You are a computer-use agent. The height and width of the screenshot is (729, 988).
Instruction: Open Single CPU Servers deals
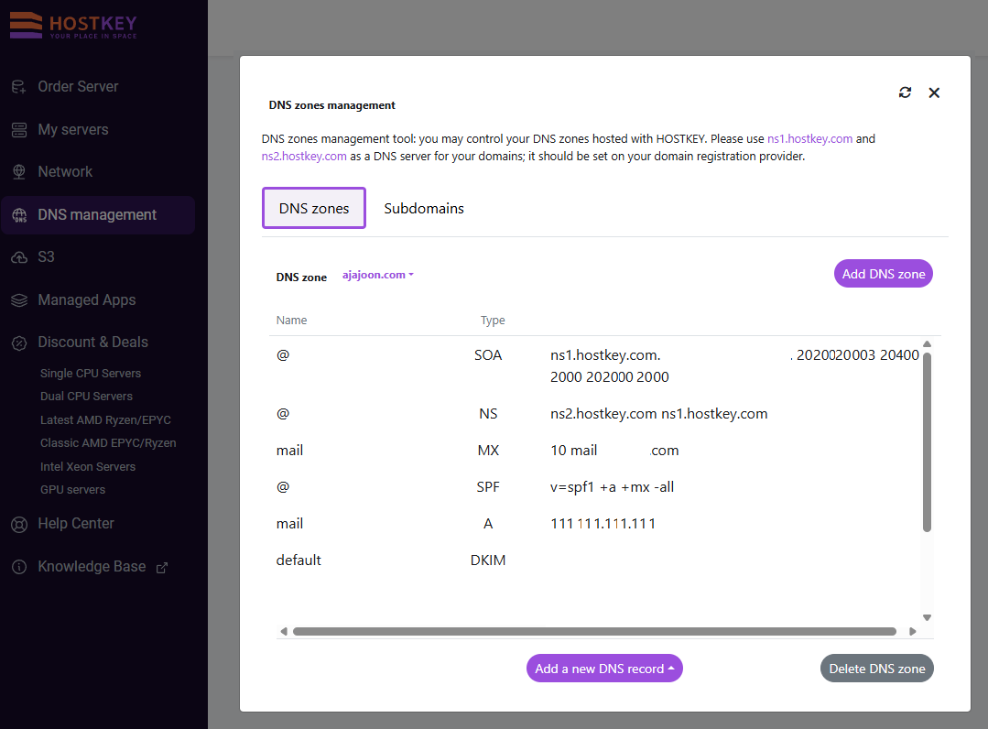coord(91,374)
